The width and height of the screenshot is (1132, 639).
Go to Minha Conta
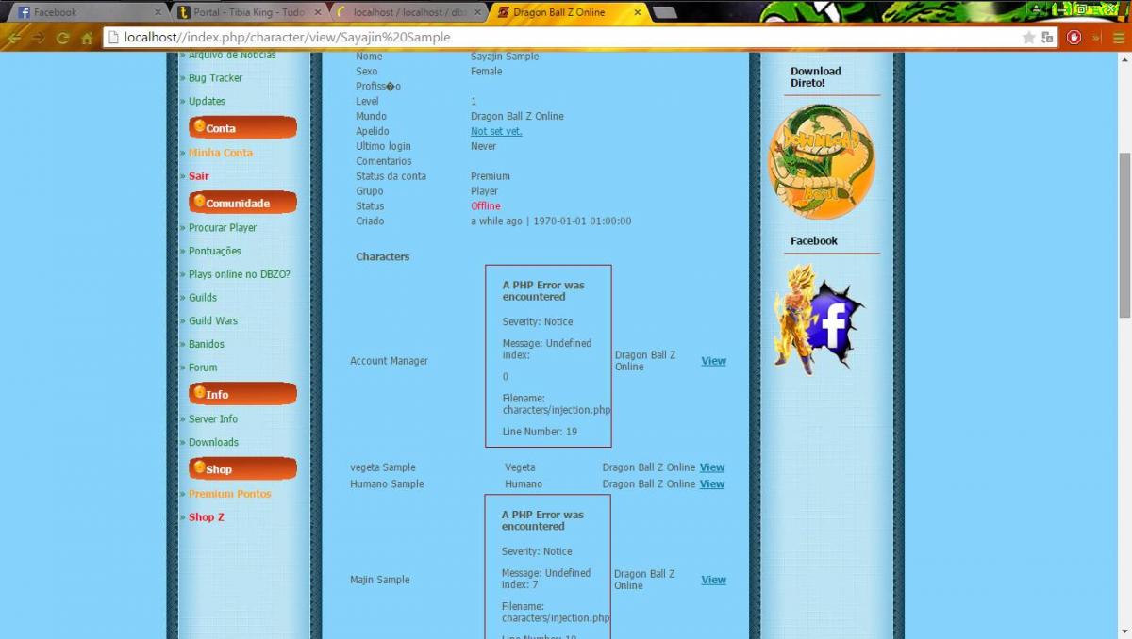pyautogui.click(x=220, y=153)
